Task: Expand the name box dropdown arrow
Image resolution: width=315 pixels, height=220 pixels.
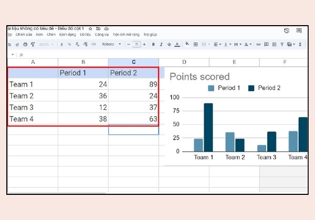Action: [13, 54]
